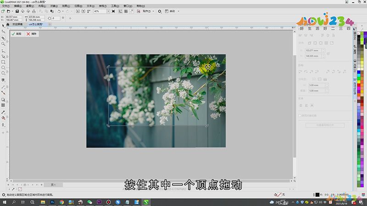The image size is (367, 206).
Task: Open the Bitmaps (位图) menu
Action: pyautogui.click(x=78, y=6)
